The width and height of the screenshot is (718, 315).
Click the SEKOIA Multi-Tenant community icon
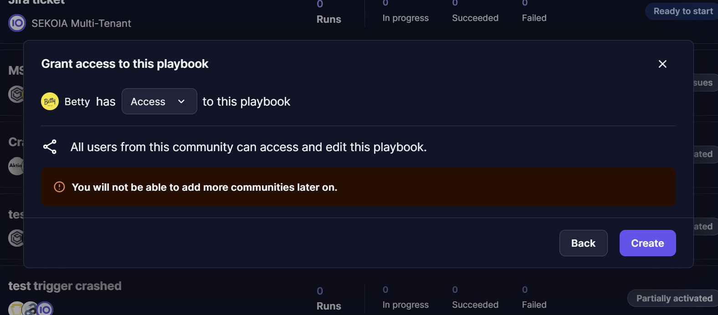(x=16, y=23)
